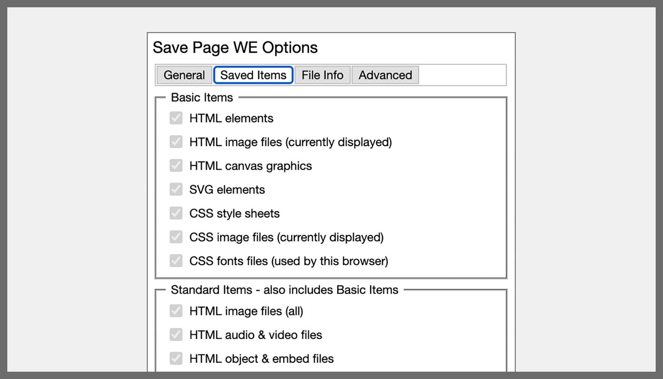Toggle the HTML audio & video files checkbox

176,335
